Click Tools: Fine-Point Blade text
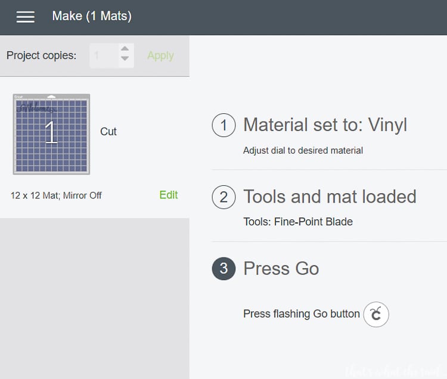The width and height of the screenshot is (447, 379). 298,222
